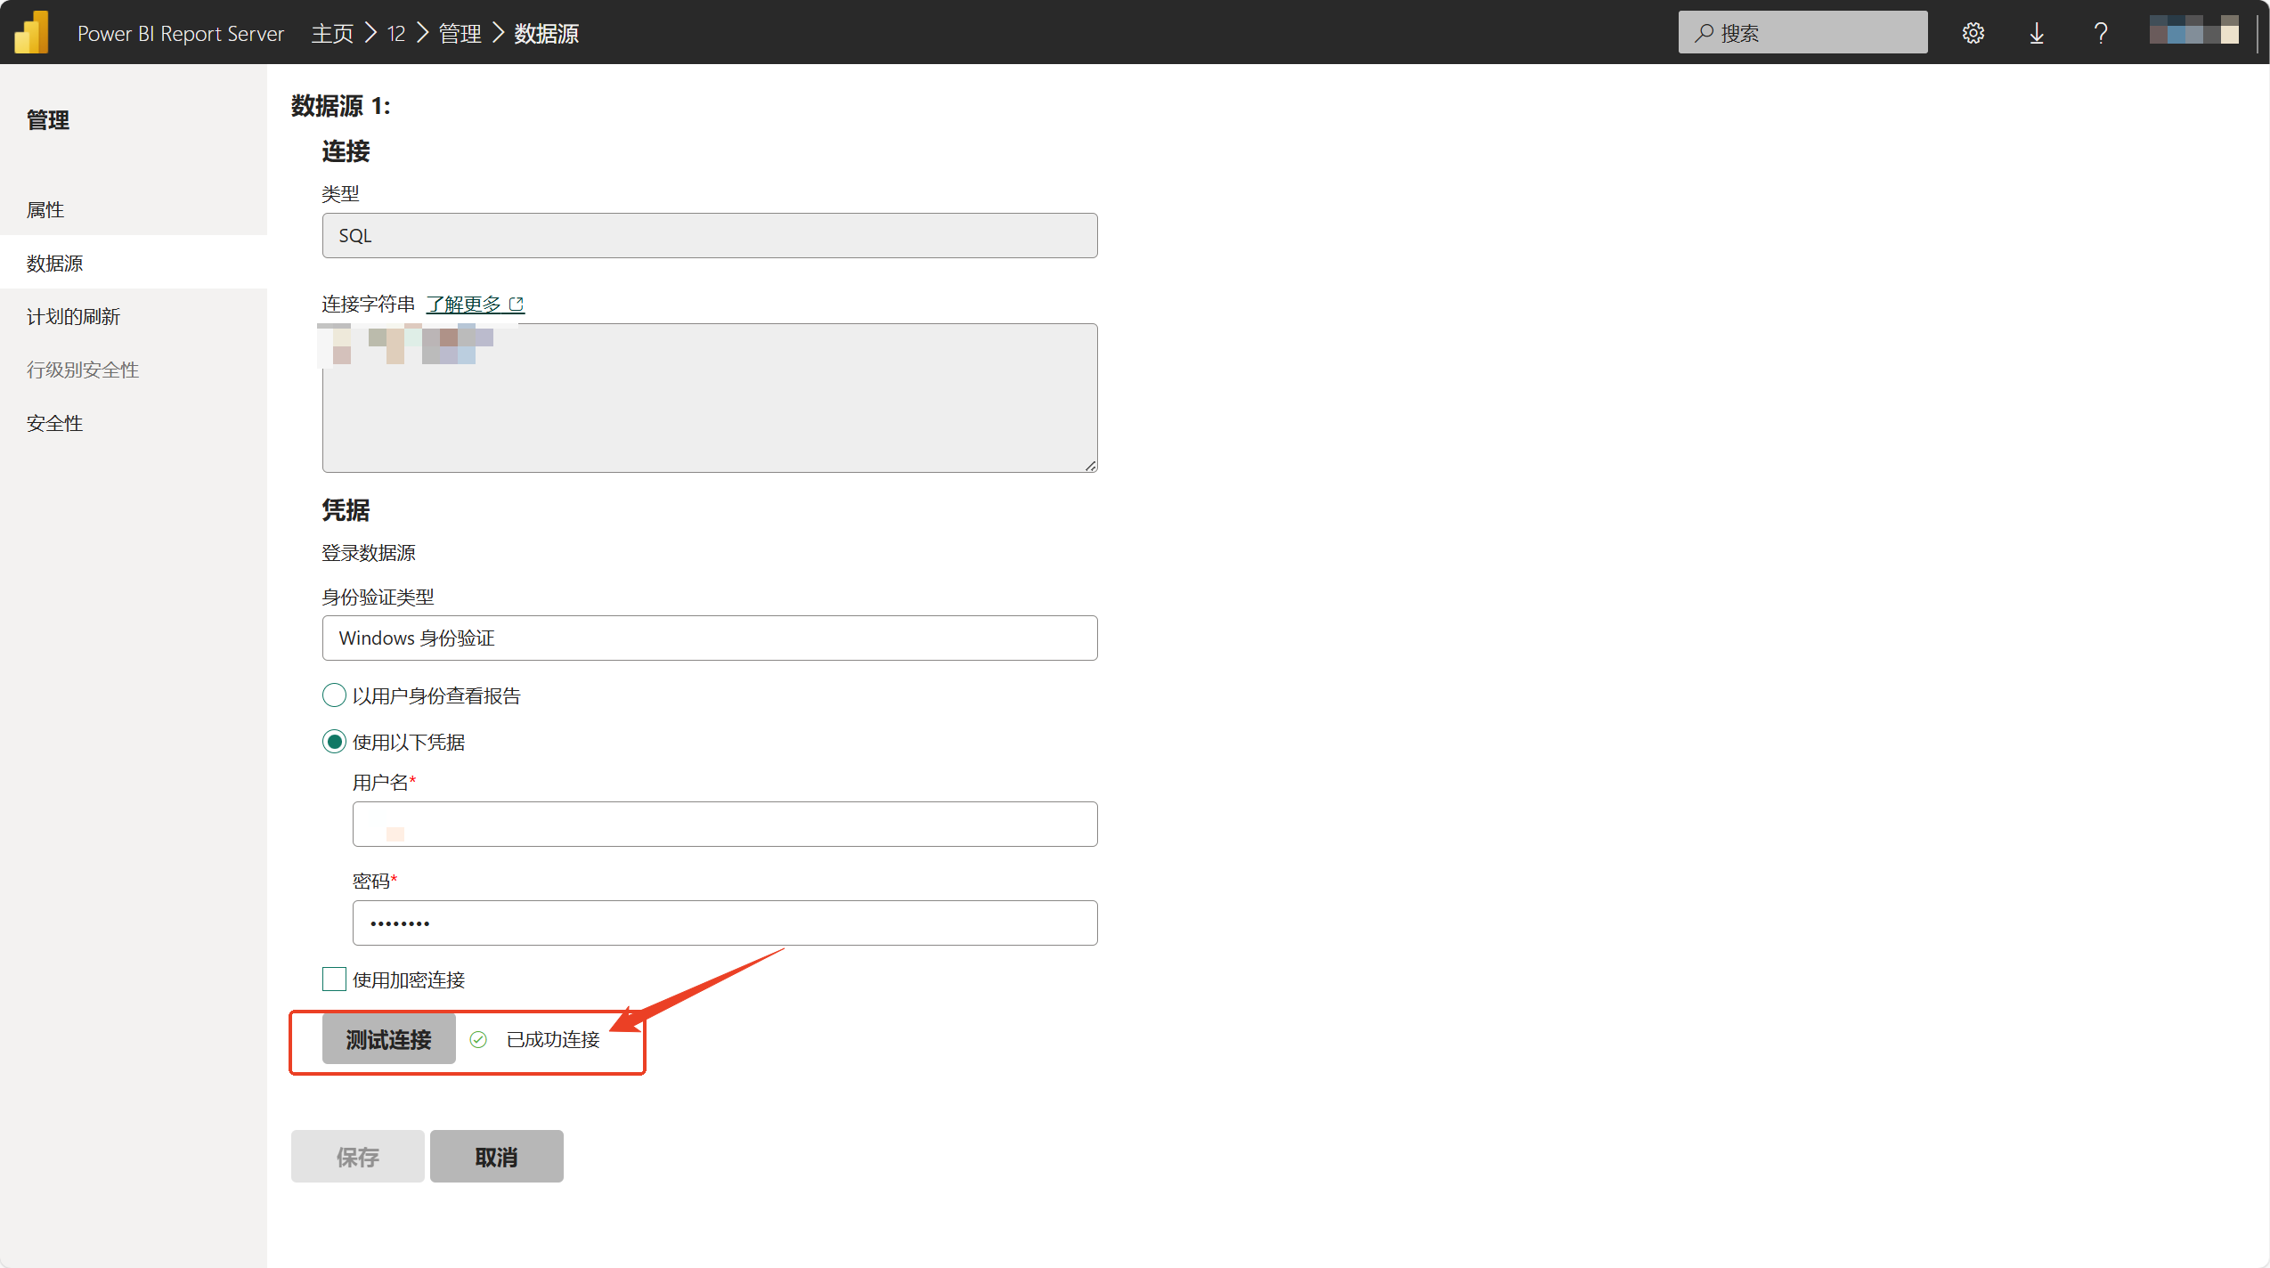
Task: Open 安全性 in the sidebar
Action: [134, 423]
